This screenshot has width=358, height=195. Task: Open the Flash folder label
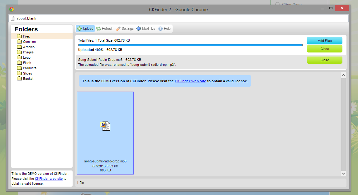point(27,63)
